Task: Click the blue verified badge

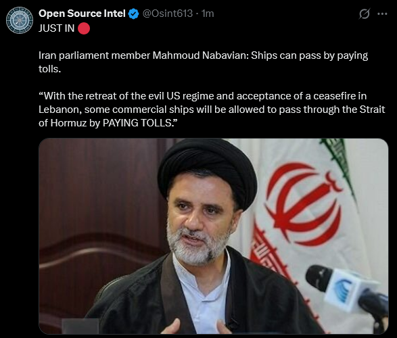Action: point(133,14)
